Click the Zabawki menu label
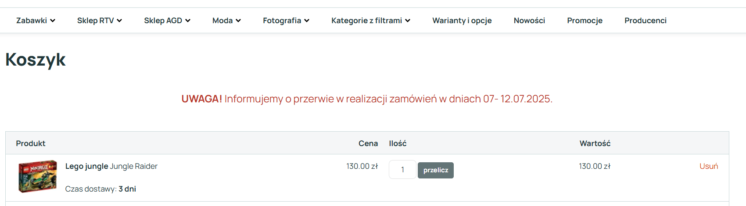Image resolution: width=746 pixels, height=206 pixels. coord(32,21)
